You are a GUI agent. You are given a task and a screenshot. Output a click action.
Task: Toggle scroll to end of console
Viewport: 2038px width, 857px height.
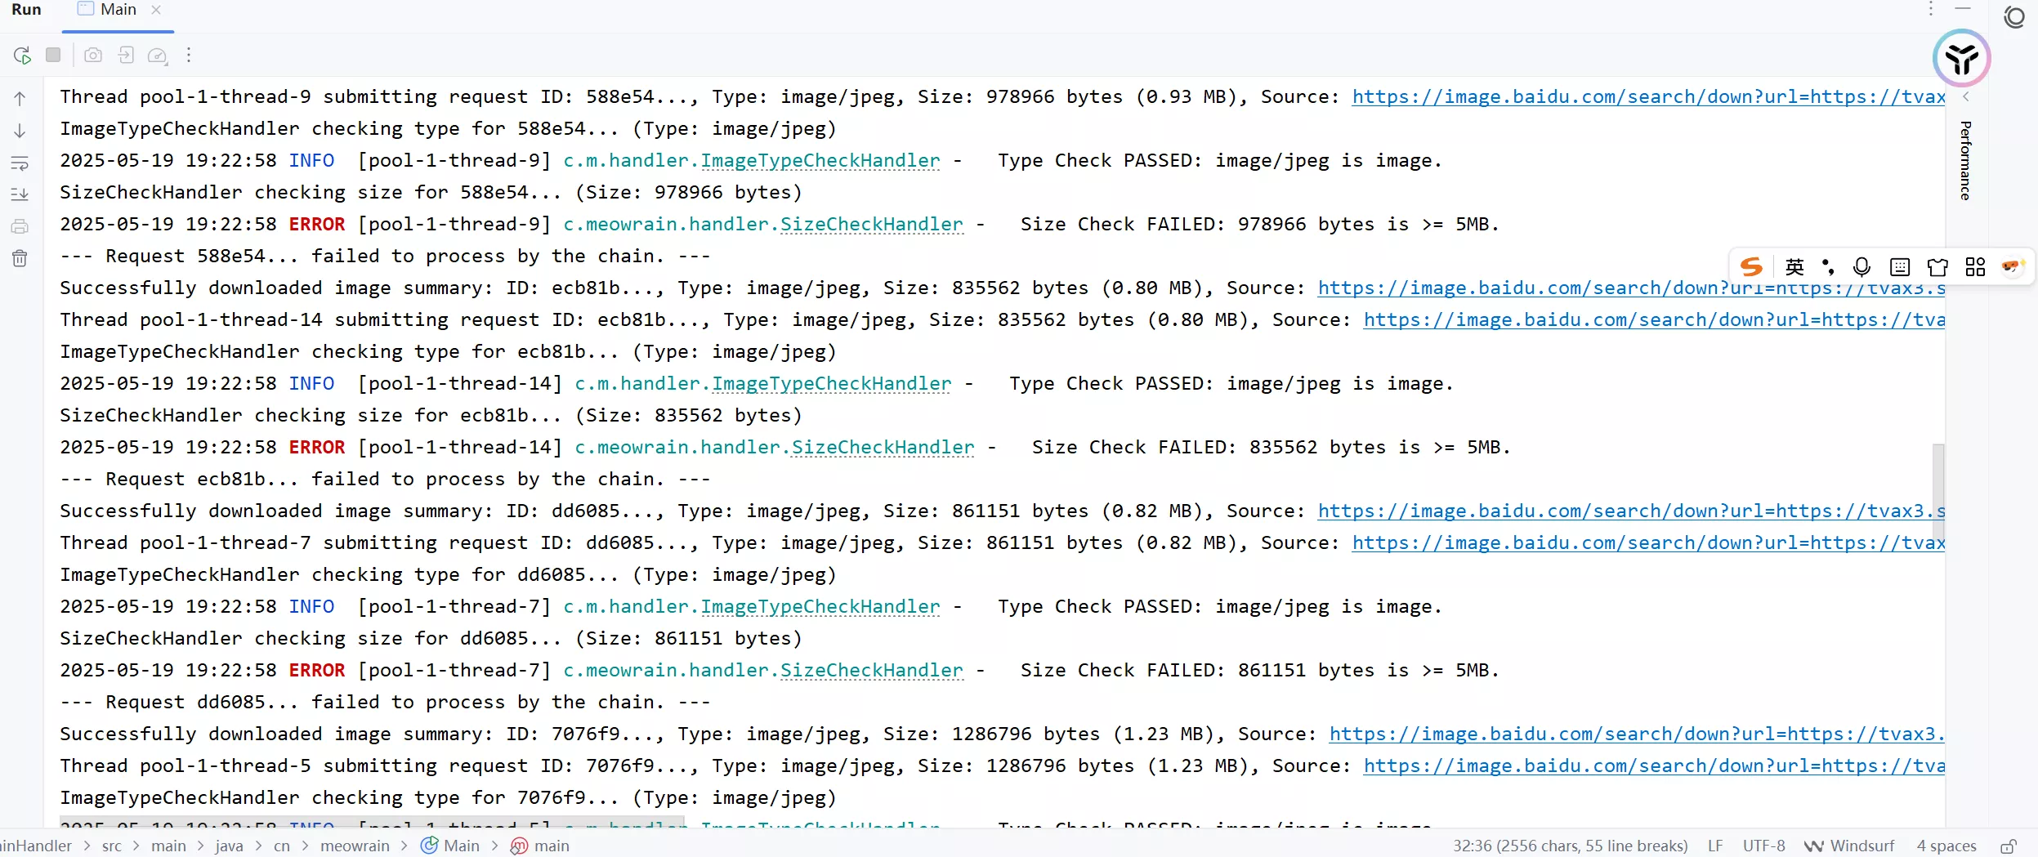(x=20, y=194)
